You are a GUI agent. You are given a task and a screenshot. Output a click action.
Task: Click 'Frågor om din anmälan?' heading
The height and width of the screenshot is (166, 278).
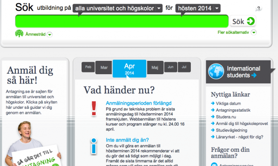click(230, 153)
